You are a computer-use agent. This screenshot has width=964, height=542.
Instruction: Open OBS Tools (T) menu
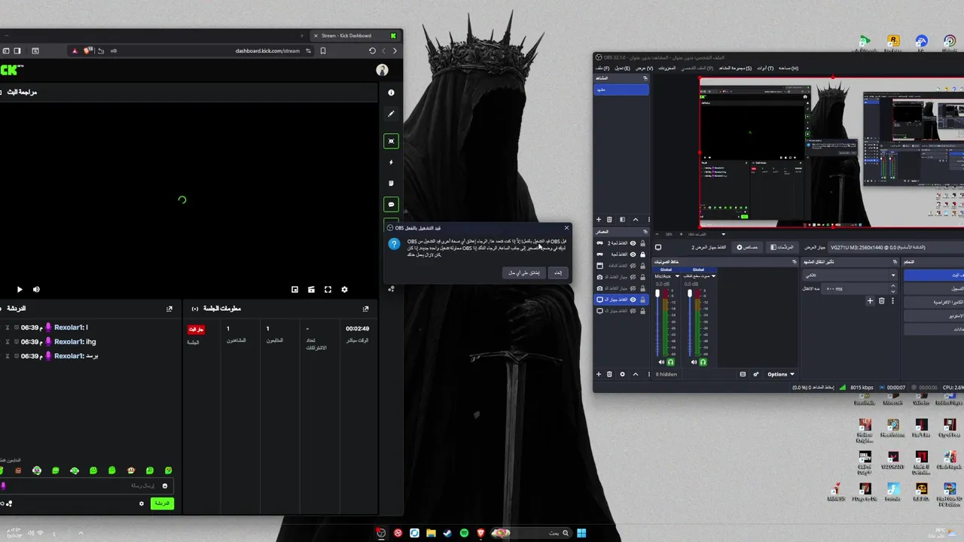click(766, 68)
